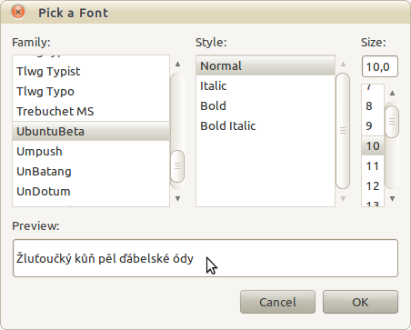Select Tlwg Typist font family
The image size is (411, 330).
(x=91, y=72)
